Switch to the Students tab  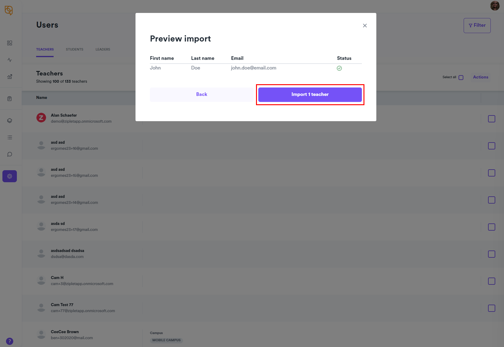[74, 49]
